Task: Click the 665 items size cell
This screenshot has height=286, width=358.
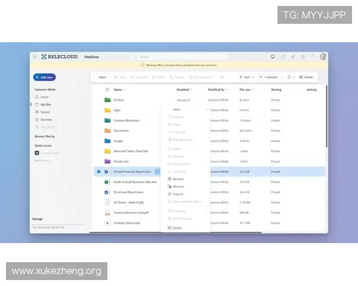Action: [x=246, y=130]
